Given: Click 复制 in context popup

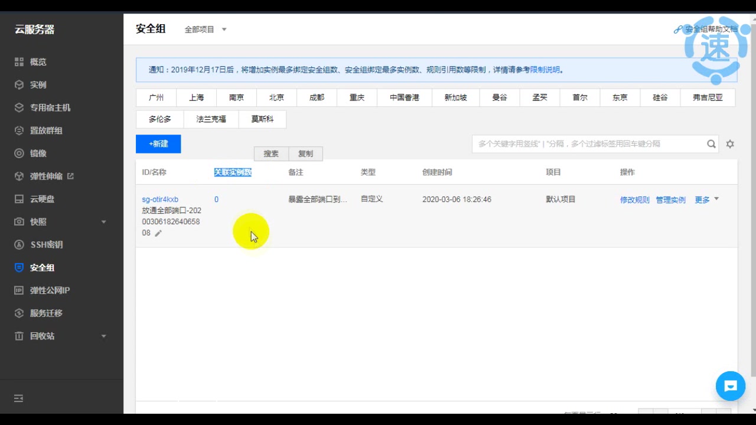Looking at the screenshot, I should [305, 153].
